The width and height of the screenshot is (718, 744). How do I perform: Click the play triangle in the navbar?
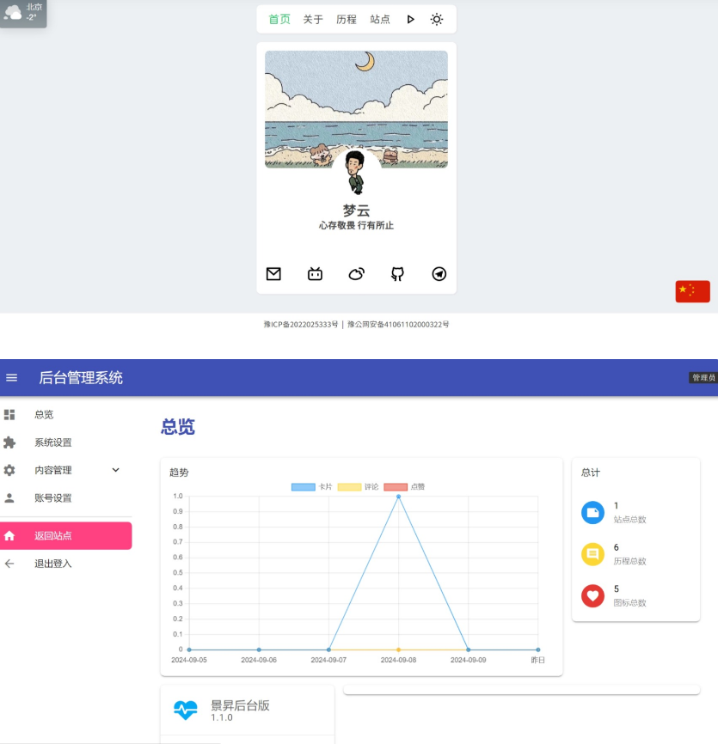coord(411,19)
